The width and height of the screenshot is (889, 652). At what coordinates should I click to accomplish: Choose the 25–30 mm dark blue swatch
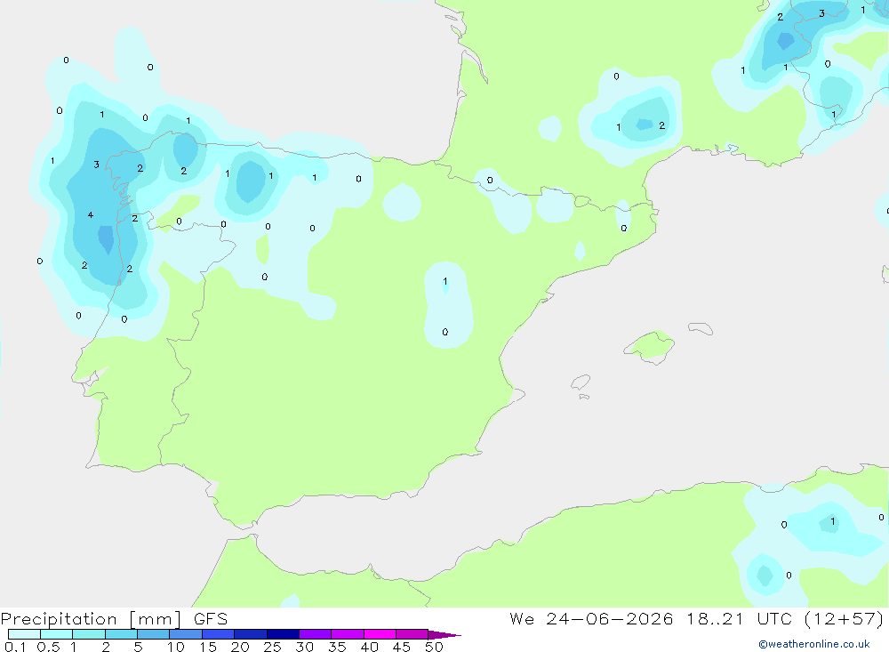283,634
